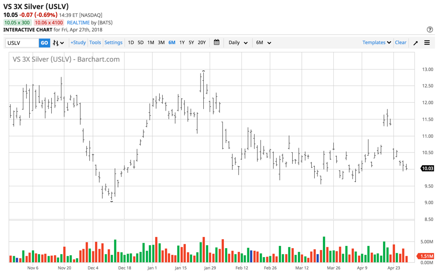Click the Nov 6 date axis label
This screenshot has width=438, height=272.
tap(33, 268)
